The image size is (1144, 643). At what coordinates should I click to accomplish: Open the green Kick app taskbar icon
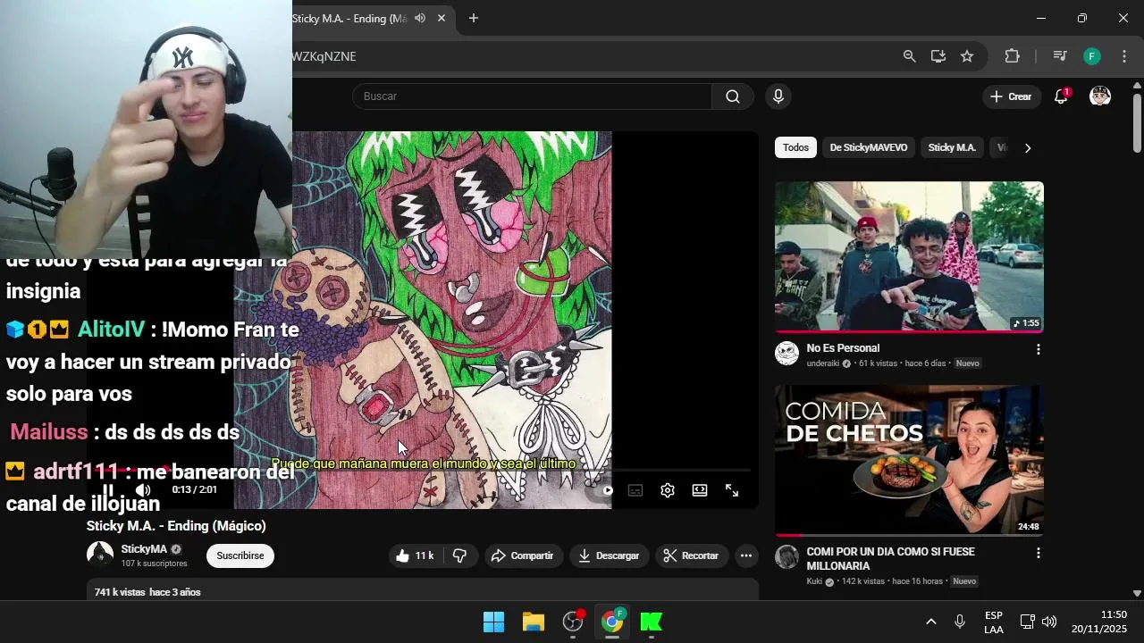click(652, 622)
